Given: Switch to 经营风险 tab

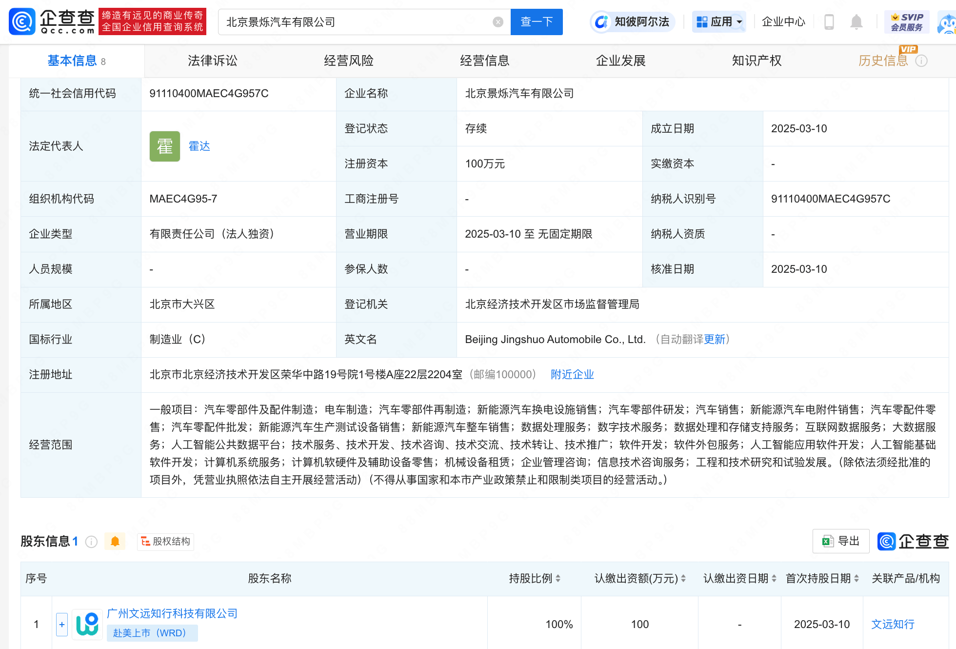Looking at the screenshot, I should click(x=349, y=61).
